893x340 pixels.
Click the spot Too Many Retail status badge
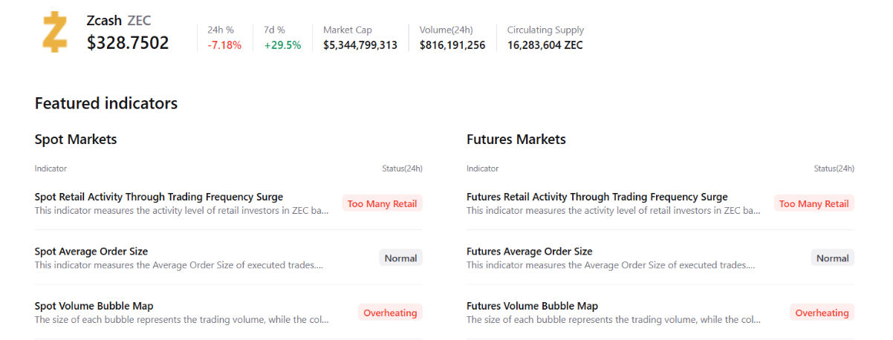click(x=382, y=203)
